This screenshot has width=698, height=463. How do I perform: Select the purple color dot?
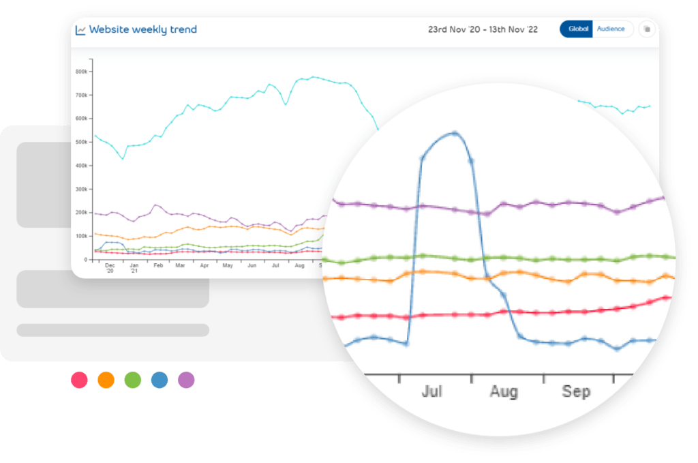click(x=186, y=380)
